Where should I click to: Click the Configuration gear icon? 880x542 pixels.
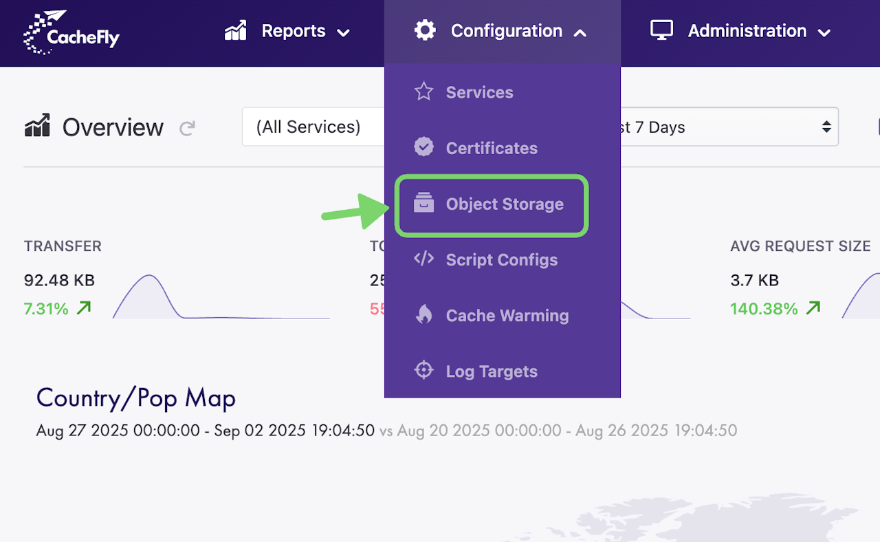tap(425, 31)
